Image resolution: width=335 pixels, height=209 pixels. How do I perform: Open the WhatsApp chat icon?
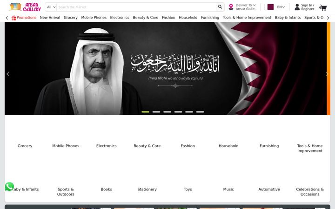[9, 186]
